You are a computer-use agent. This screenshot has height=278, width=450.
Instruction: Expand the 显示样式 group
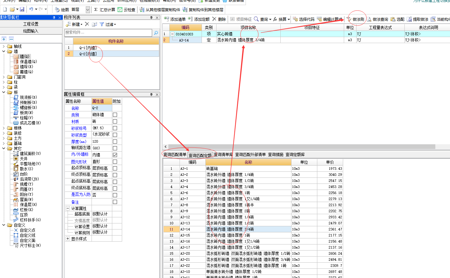(68, 238)
